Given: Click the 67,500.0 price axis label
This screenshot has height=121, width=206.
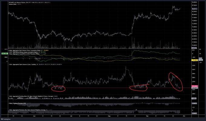Looking at the screenshot, I should point(194,30).
